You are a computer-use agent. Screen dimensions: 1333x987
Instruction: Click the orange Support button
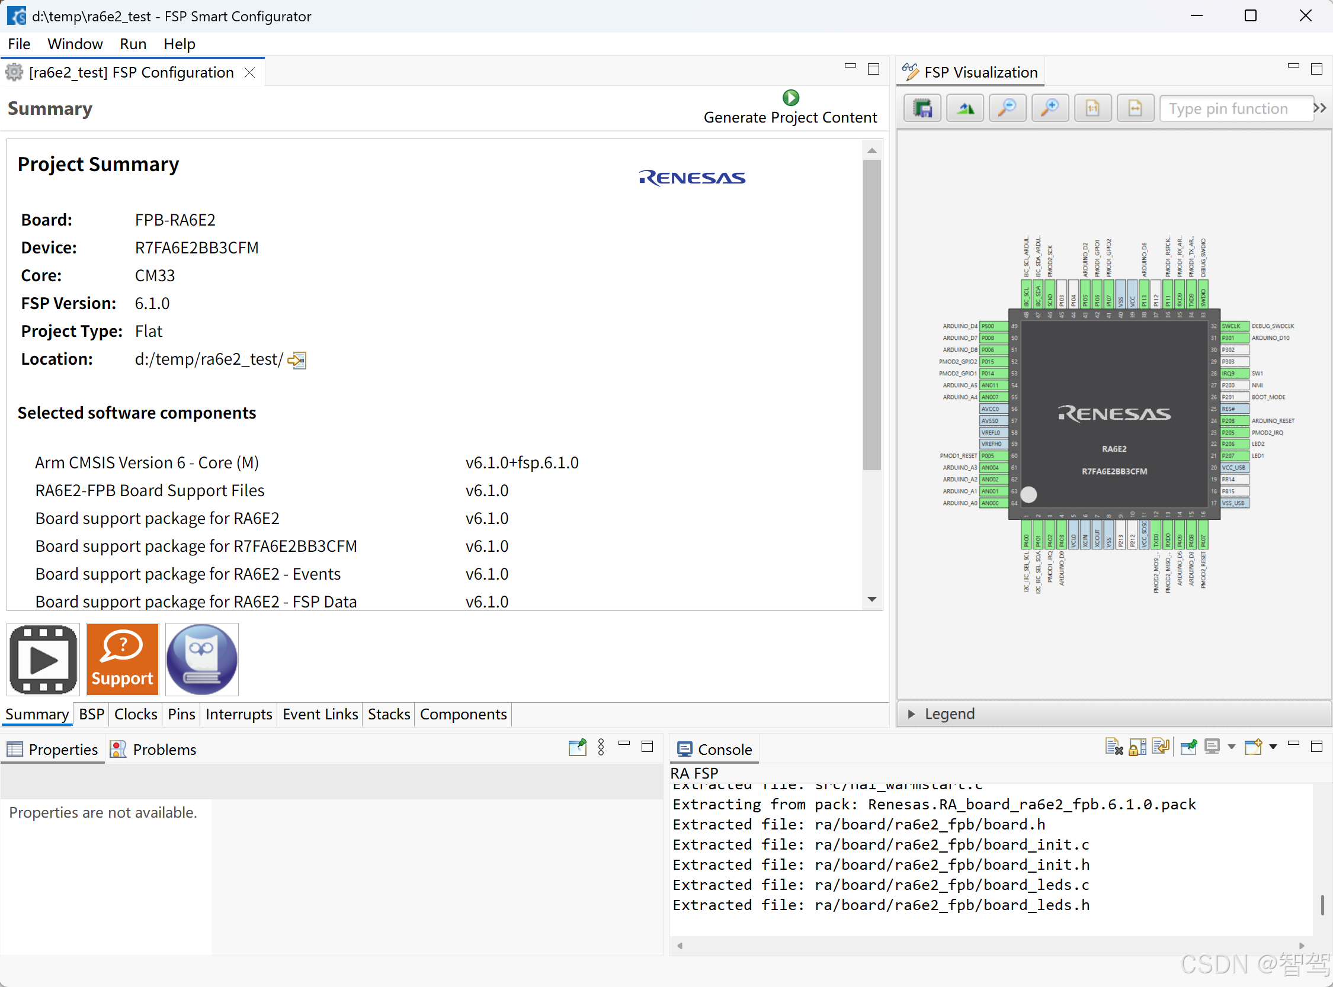coord(123,660)
